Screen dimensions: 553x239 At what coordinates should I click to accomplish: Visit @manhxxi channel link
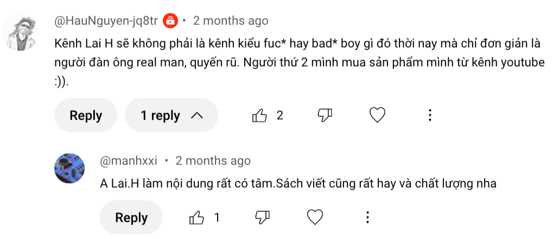click(129, 161)
